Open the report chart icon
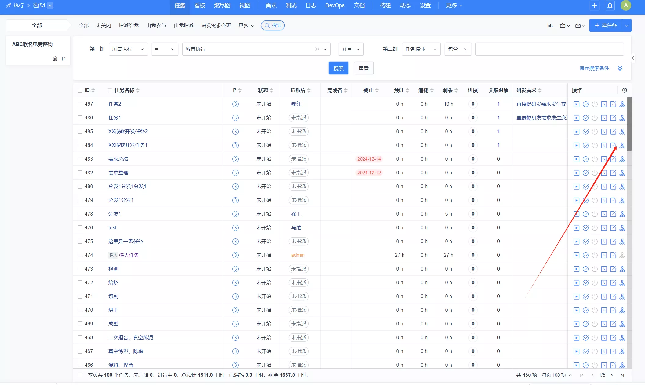Image resolution: width=645 pixels, height=385 pixels. (x=550, y=26)
